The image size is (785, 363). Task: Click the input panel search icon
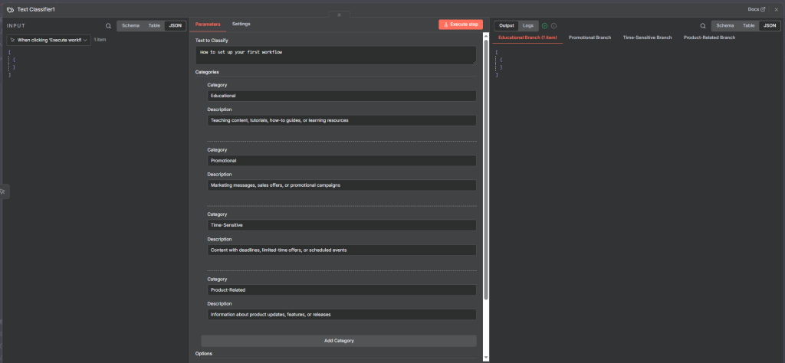pyautogui.click(x=108, y=25)
